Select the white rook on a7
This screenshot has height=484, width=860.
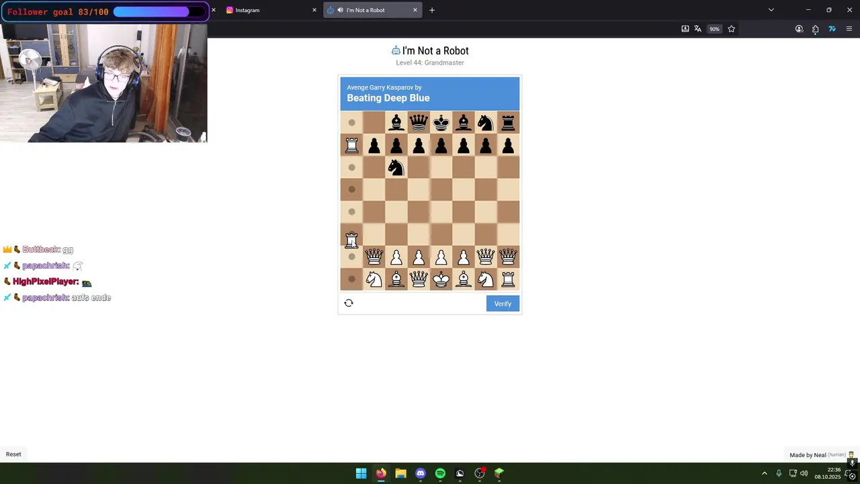click(351, 145)
